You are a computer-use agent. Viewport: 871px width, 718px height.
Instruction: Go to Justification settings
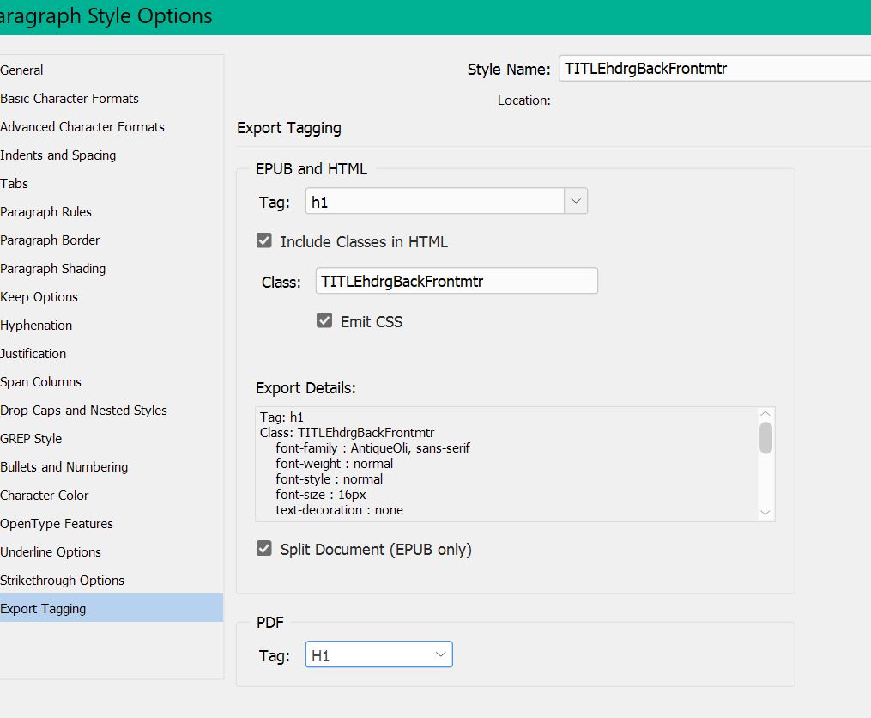pyautogui.click(x=111, y=354)
